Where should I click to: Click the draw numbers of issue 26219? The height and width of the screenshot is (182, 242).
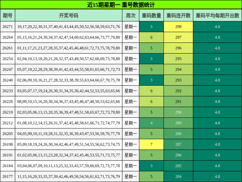tap(69, 112)
